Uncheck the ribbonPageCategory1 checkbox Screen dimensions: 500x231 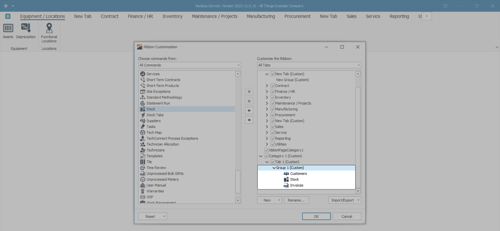[x=266, y=150]
